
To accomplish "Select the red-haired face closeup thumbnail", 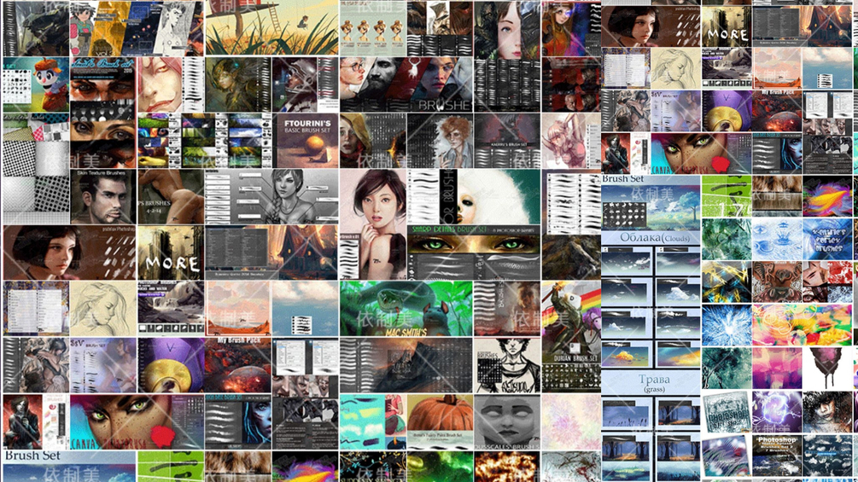I will [x=171, y=84].
